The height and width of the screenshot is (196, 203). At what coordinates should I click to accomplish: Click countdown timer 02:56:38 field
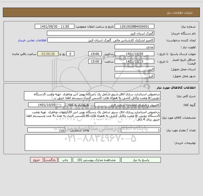pyautogui.click(x=48, y=54)
